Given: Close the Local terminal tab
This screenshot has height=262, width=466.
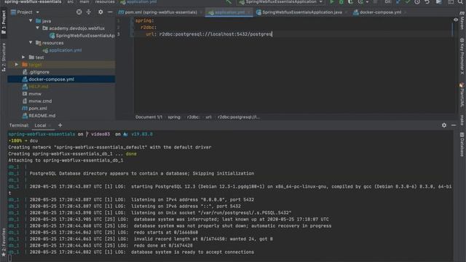Looking at the screenshot, I should (50, 126).
